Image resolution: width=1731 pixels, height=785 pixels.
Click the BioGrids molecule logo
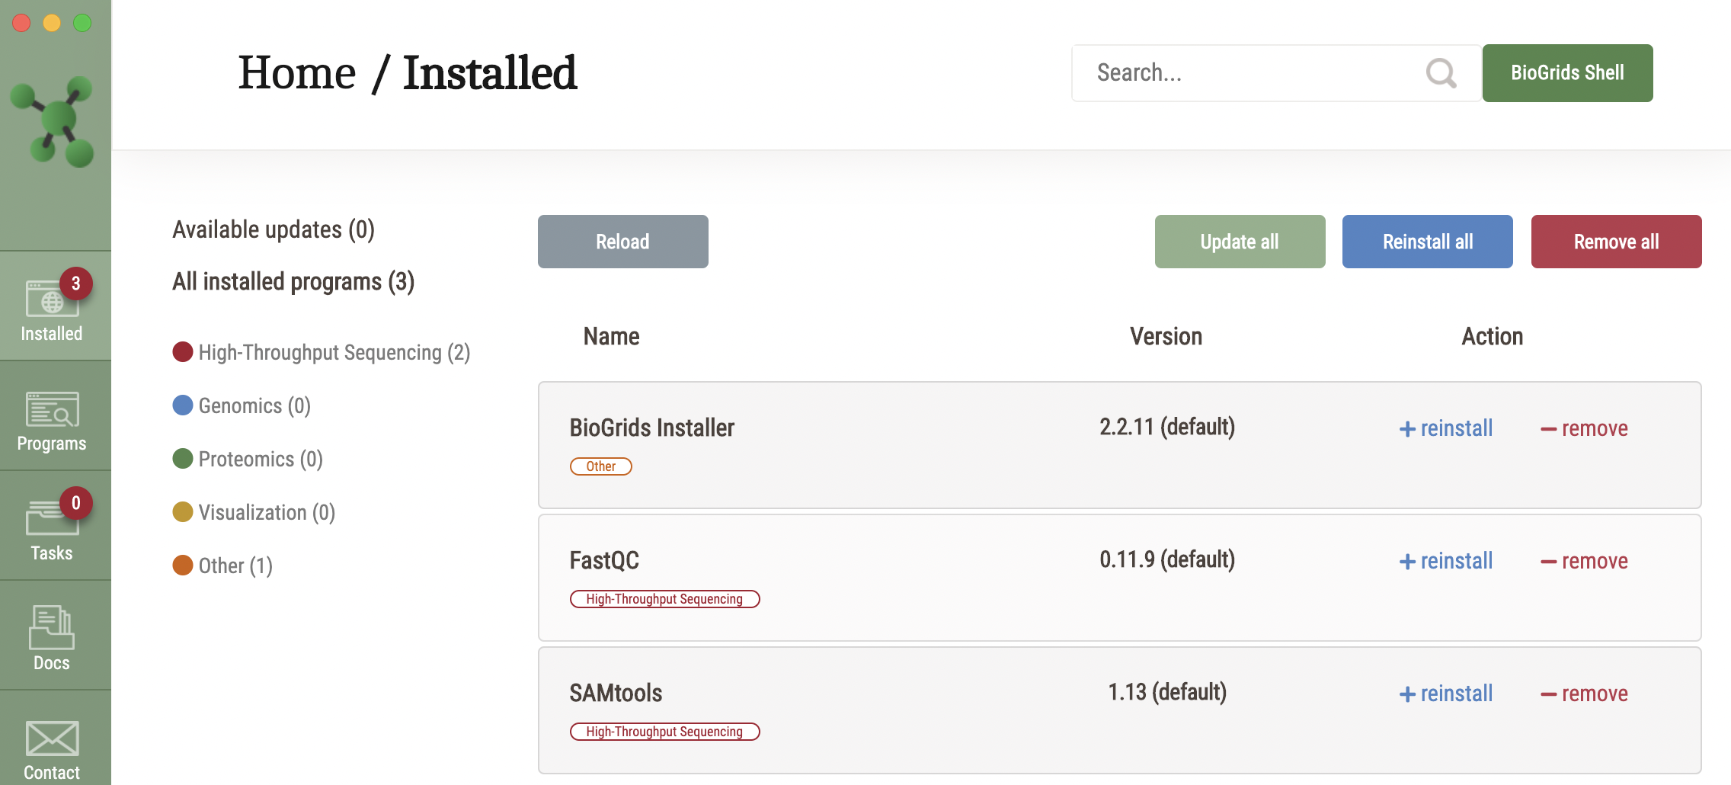(53, 120)
